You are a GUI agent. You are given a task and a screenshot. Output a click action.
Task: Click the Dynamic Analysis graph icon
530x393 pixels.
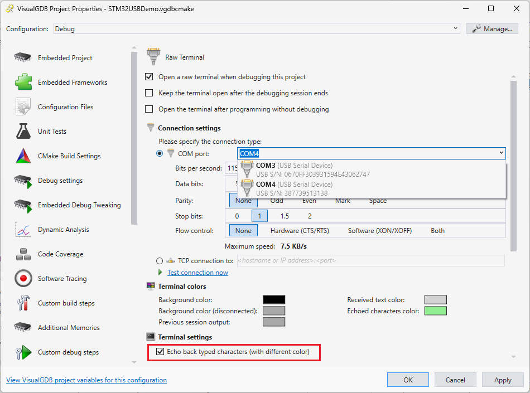tap(23, 230)
